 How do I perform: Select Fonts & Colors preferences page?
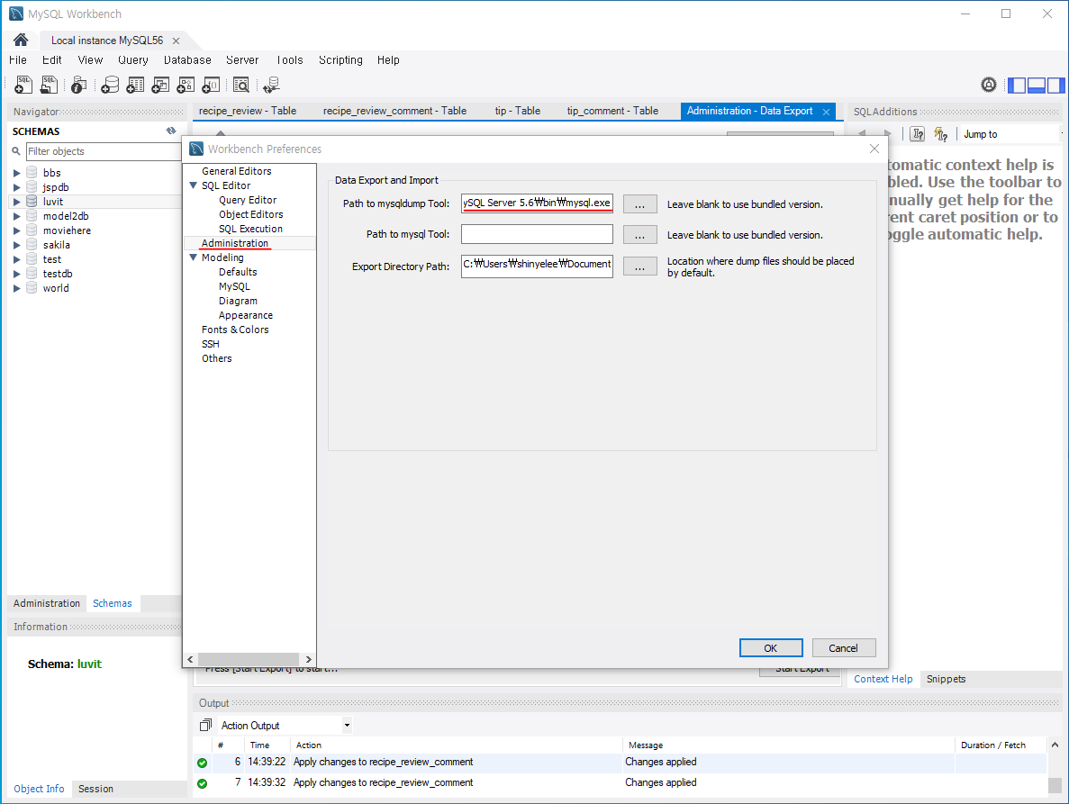coord(235,330)
